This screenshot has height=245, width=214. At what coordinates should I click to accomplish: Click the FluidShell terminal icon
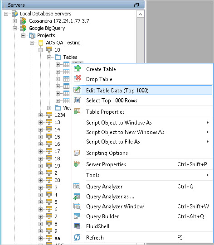click(x=77, y=226)
